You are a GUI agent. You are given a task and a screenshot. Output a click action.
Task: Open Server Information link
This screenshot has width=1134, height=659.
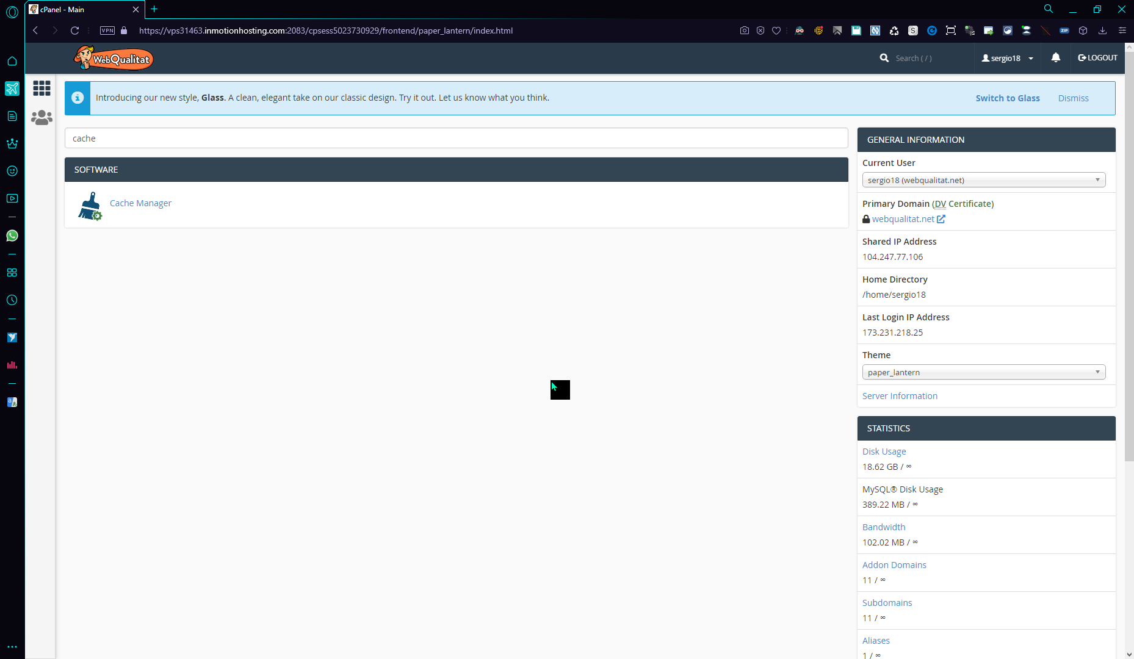click(x=900, y=396)
